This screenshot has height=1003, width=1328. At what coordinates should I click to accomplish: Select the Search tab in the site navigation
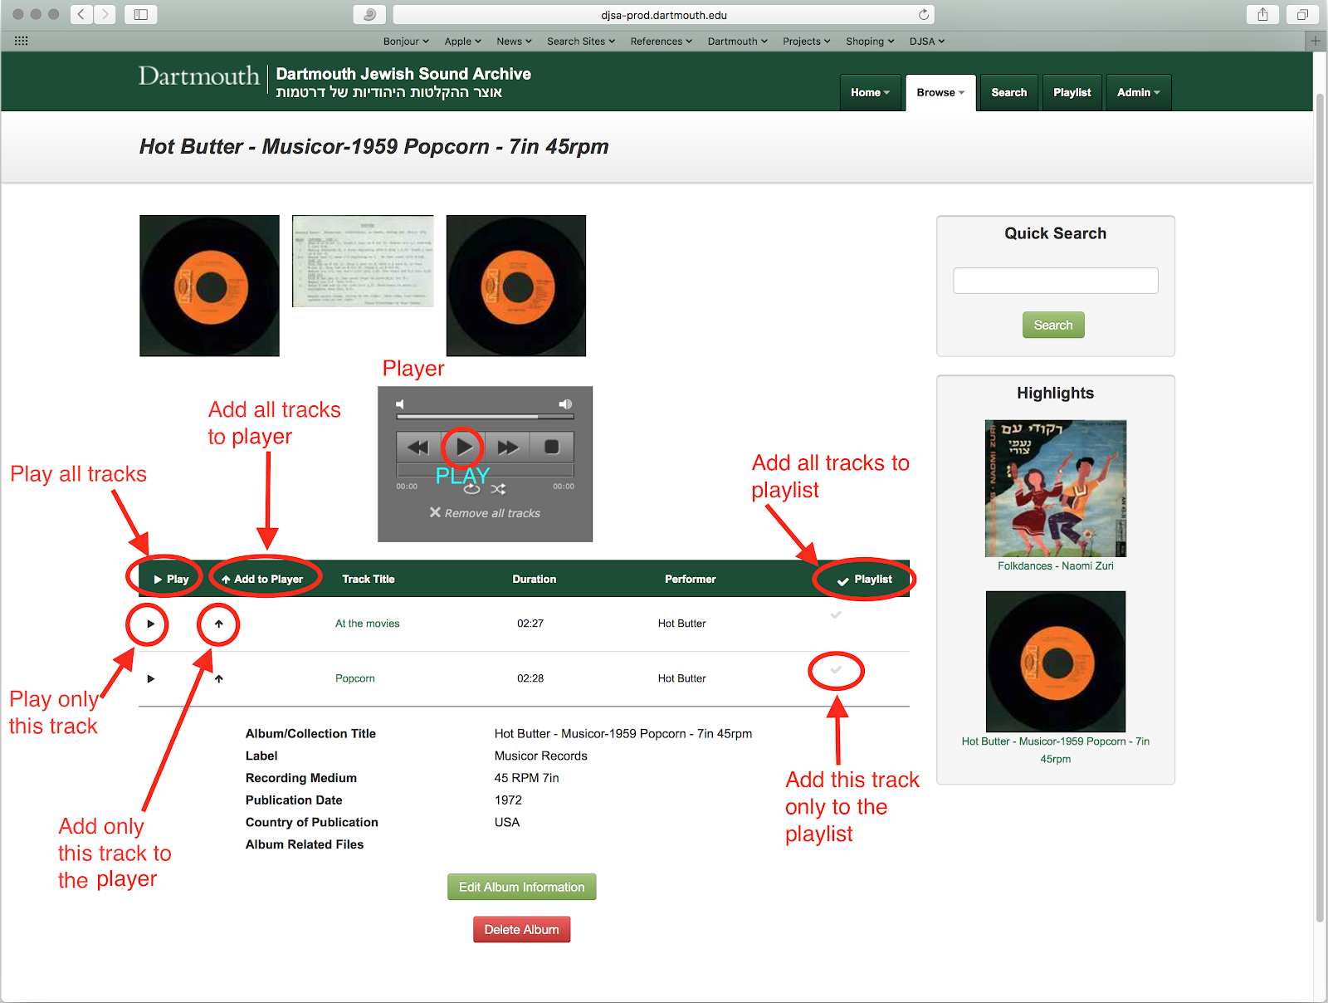[x=1008, y=92]
